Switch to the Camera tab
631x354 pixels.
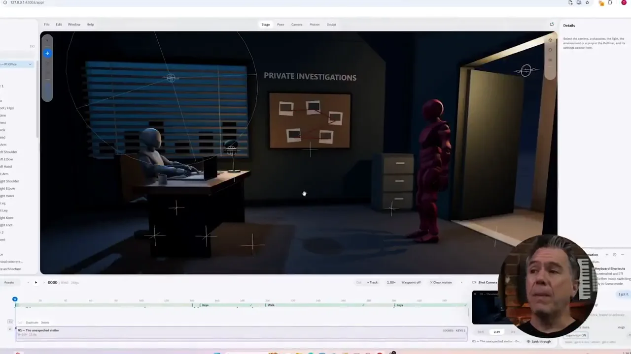297,24
